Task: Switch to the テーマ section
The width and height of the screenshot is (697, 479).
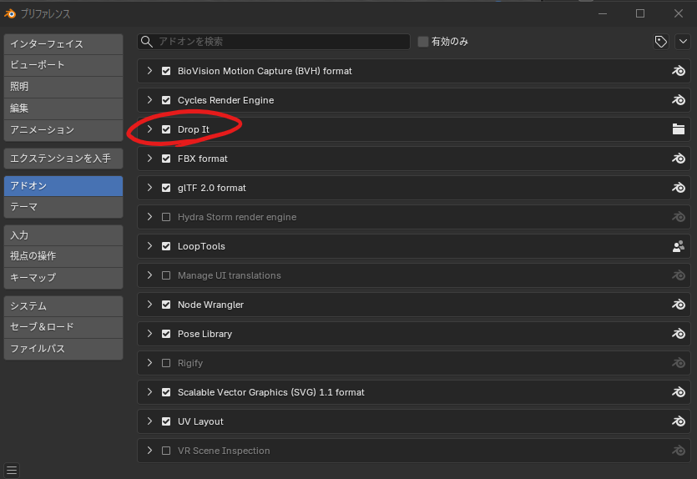Action: tap(63, 207)
